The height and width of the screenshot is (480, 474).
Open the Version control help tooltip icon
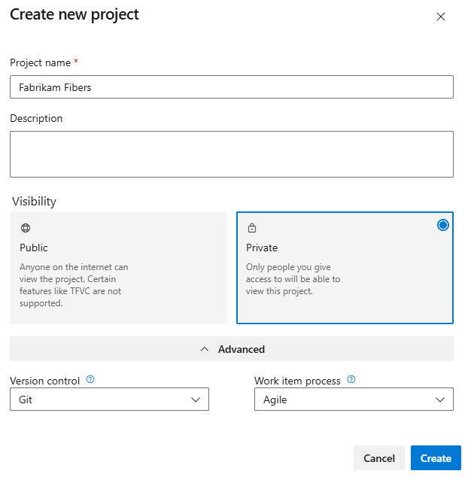pyautogui.click(x=90, y=380)
